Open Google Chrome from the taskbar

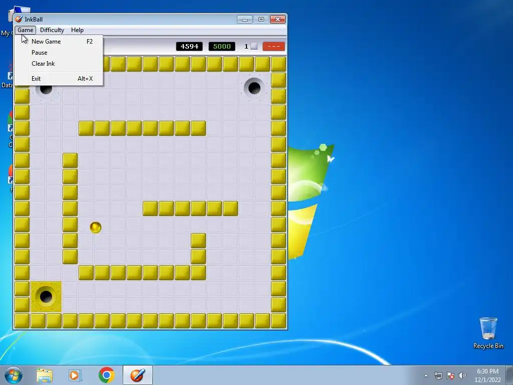tap(106, 375)
